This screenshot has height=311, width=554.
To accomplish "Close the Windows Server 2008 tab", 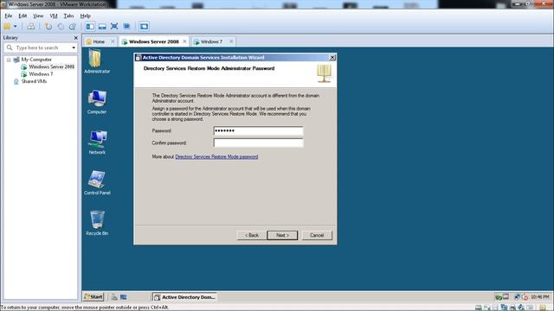I will click(184, 41).
